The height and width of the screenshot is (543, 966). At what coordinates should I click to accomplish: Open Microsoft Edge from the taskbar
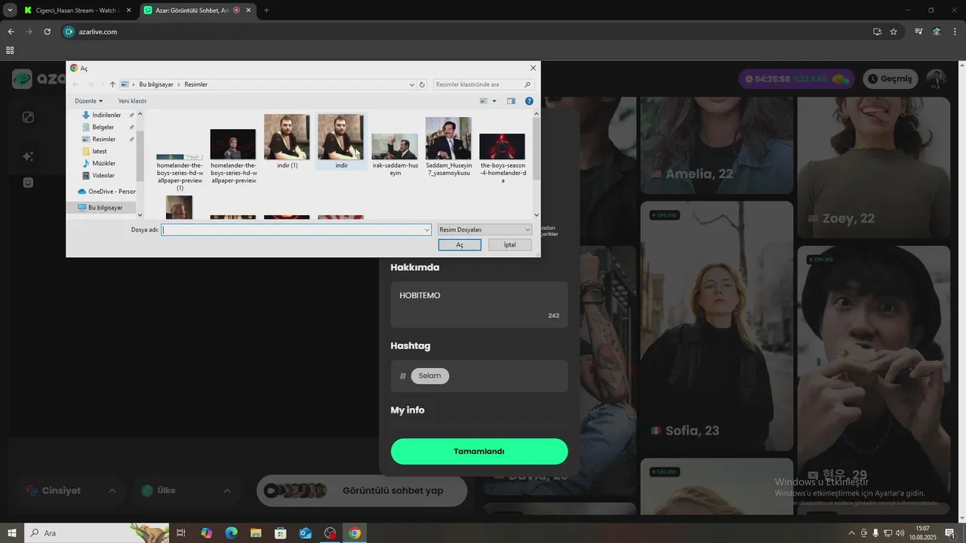pos(231,533)
